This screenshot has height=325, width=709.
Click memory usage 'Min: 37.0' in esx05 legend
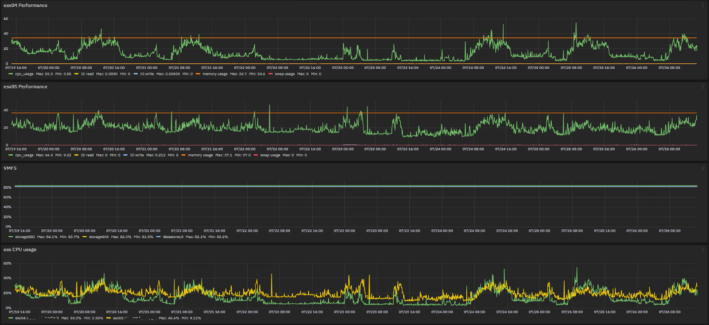243,156
